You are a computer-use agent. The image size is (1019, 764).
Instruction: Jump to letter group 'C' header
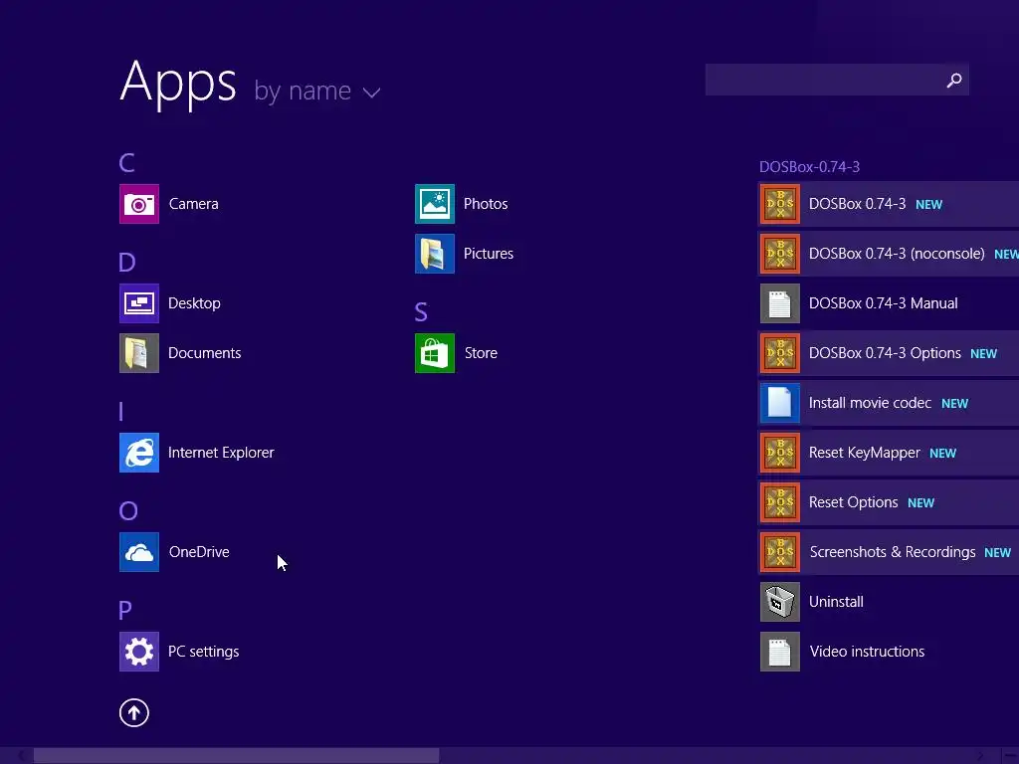(x=126, y=162)
